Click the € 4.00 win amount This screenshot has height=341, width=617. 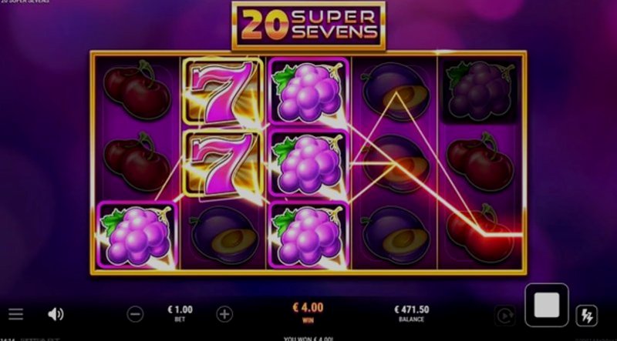point(308,307)
